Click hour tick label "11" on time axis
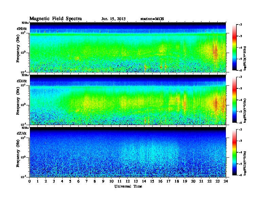269x208 pixels. (x=120, y=181)
